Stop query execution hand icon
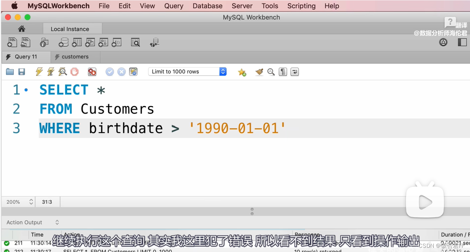470x252 pixels. [74, 72]
